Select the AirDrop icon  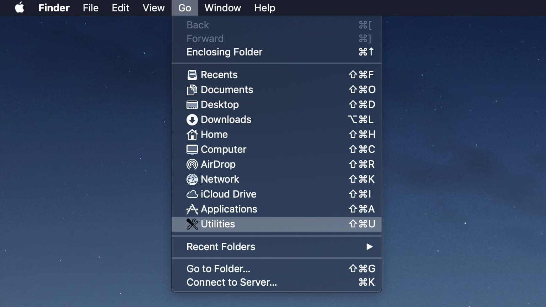point(192,164)
